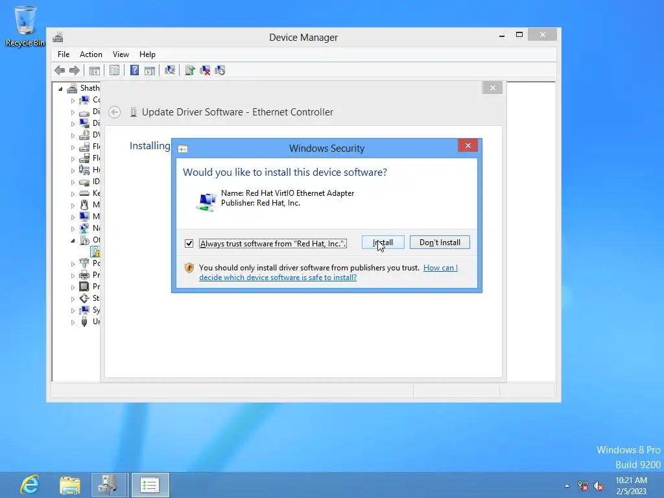Close the Windows Security dialog
Screen dimensions: 664x498
click(468, 146)
